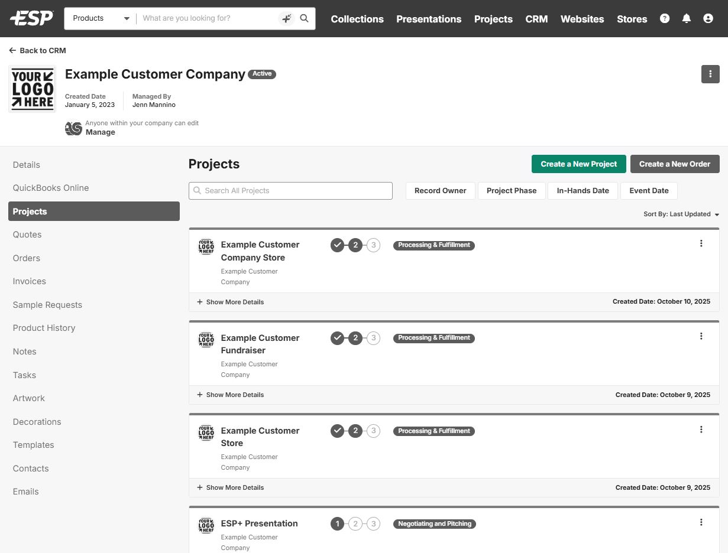This screenshot has width=728, height=553.
Task: Expand Show More Details for Example Customer Company Store
Action: [230, 302]
